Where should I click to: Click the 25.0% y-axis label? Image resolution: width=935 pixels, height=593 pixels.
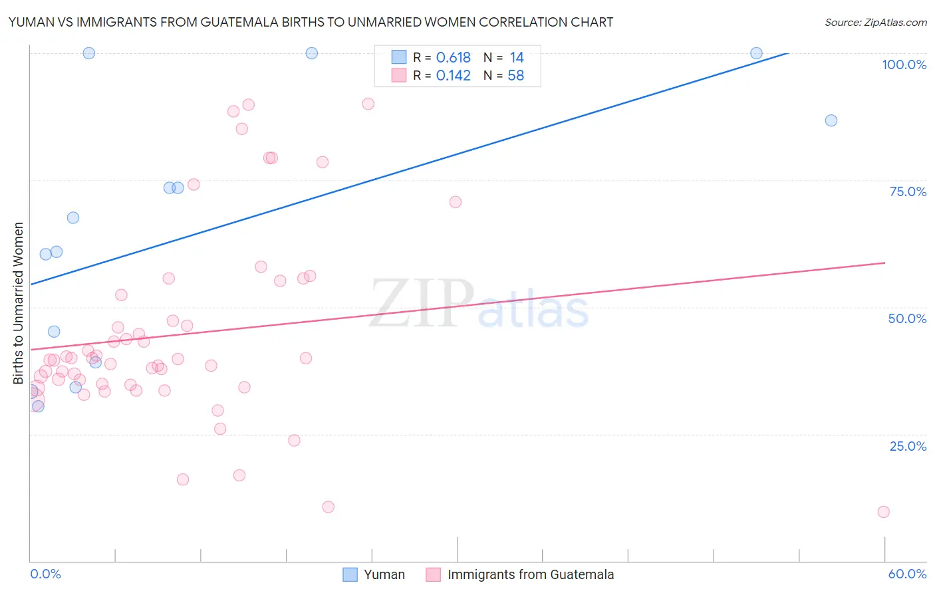(x=908, y=446)
